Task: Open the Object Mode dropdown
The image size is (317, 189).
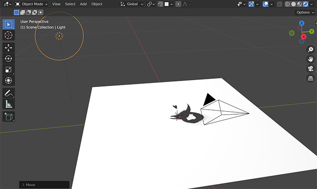Action: click(32, 4)
